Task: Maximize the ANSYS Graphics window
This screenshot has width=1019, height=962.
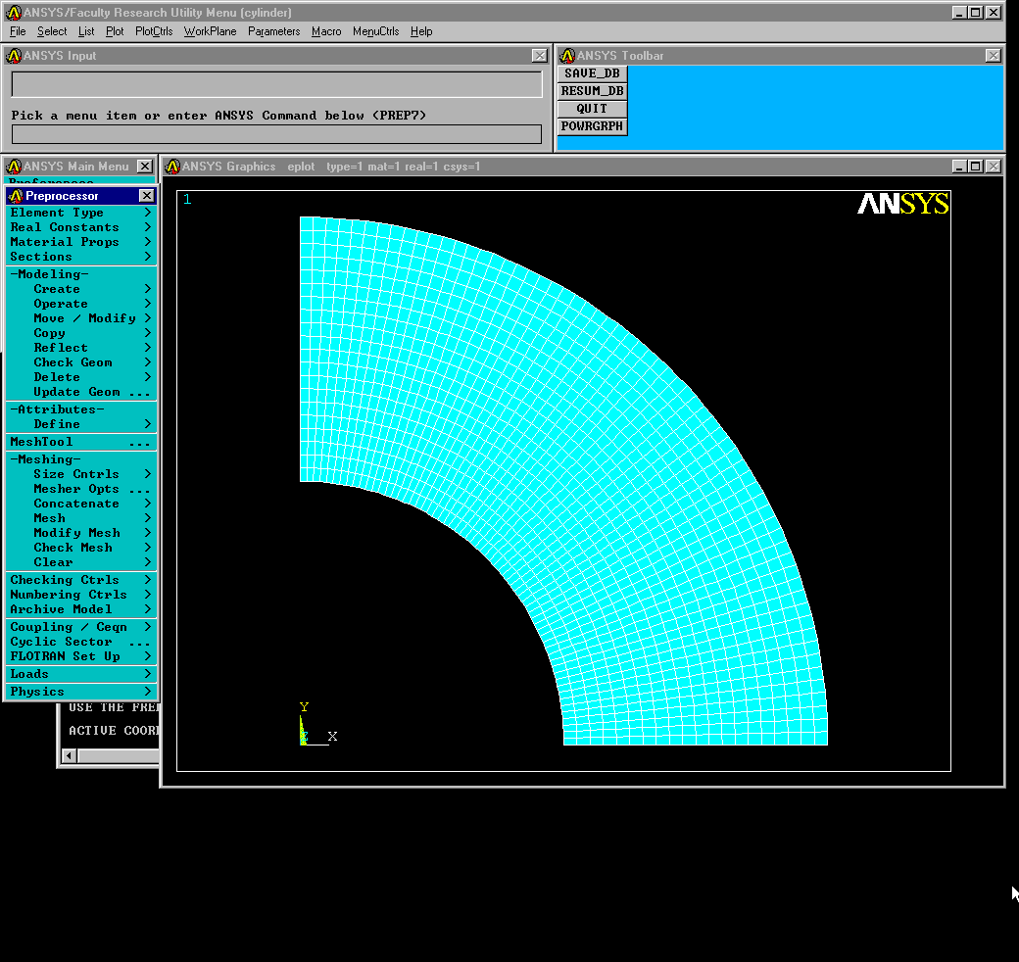Action: [975, 167]
